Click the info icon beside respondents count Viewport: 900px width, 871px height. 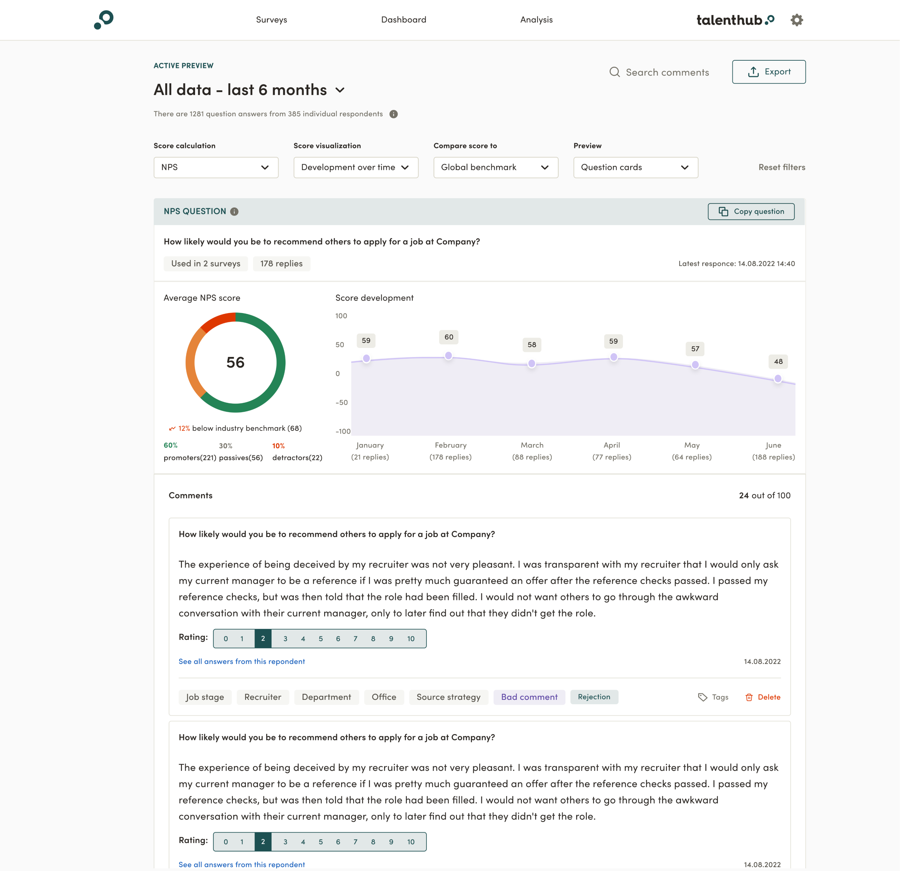(x=394, y=114)
